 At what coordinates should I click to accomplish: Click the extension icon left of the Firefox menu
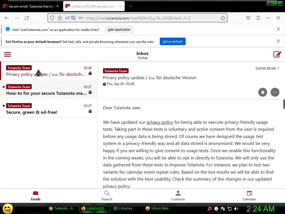click(x=268, y=18)
